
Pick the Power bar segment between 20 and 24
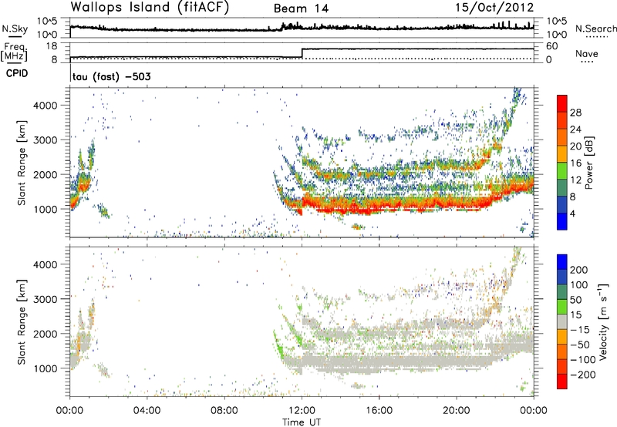[x=562, y=138]
